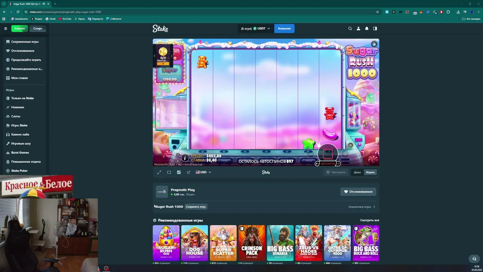Screen dimensions: 483x272
Task: Open Только на Stake category
Action: (25, 98)
